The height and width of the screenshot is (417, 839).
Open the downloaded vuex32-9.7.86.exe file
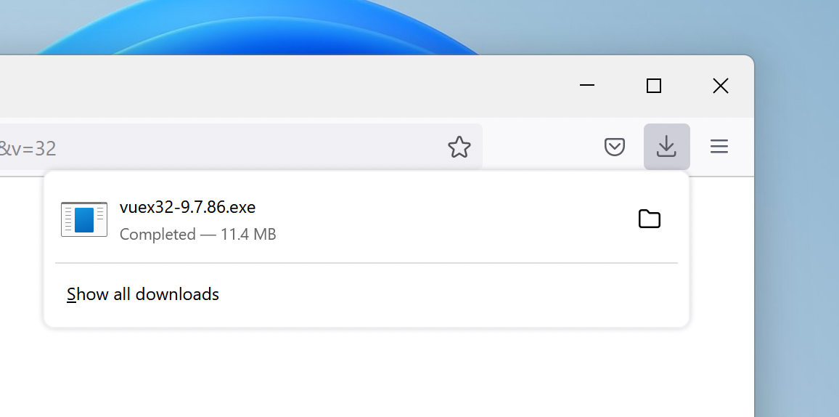(x=187, y=207)
